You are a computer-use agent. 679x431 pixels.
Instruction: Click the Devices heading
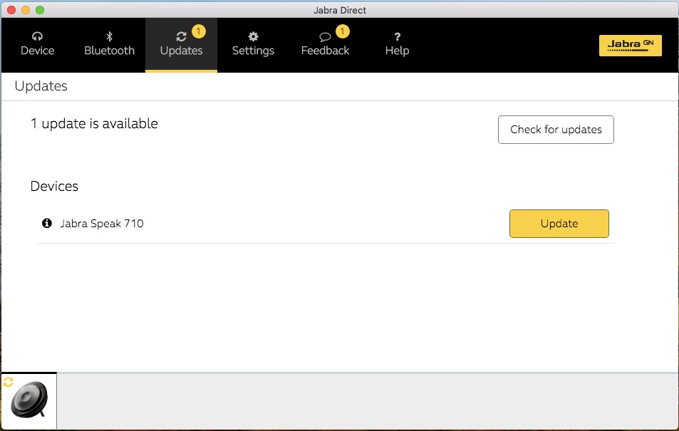(x=54, y=186)
